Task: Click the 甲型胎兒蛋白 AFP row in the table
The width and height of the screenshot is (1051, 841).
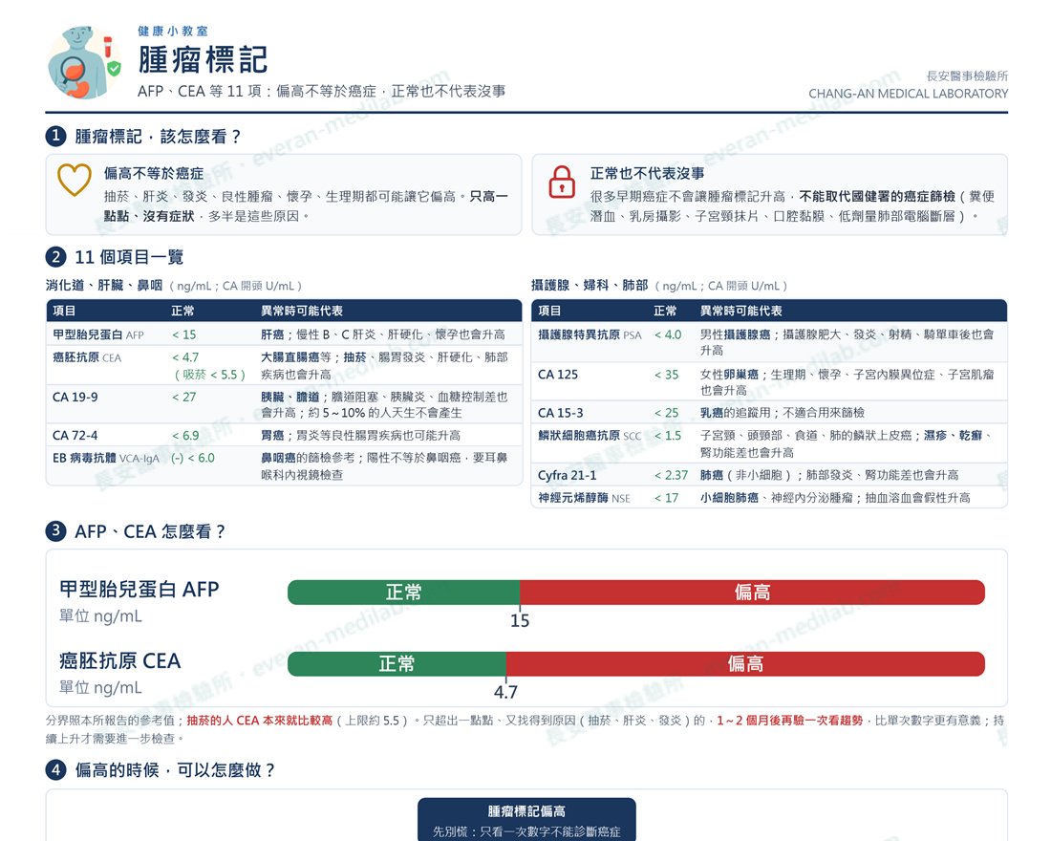Action: click(284, 334)
